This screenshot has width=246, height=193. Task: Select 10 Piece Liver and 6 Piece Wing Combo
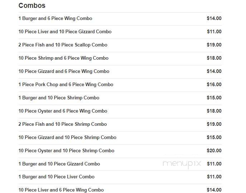pos(120,190)
